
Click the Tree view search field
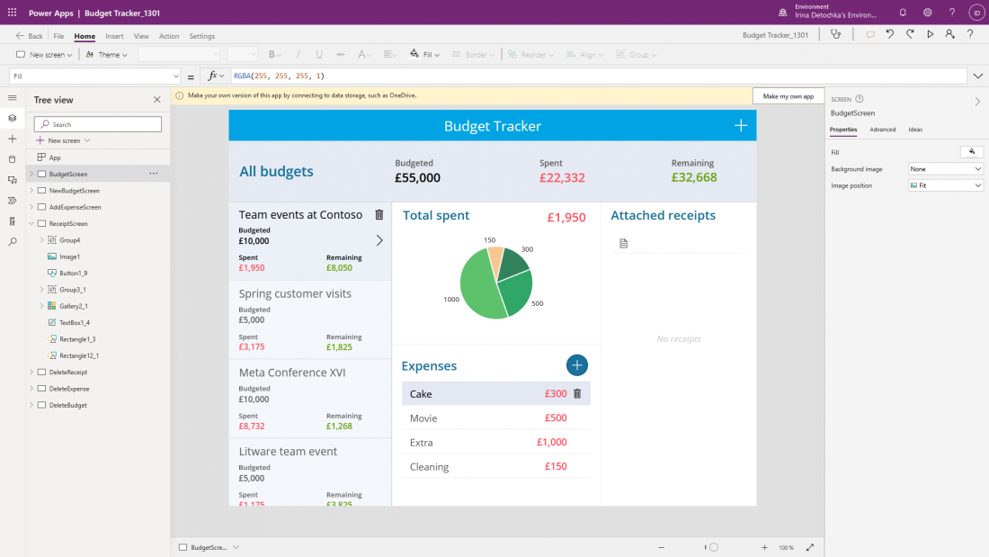[x=99, y=124]
